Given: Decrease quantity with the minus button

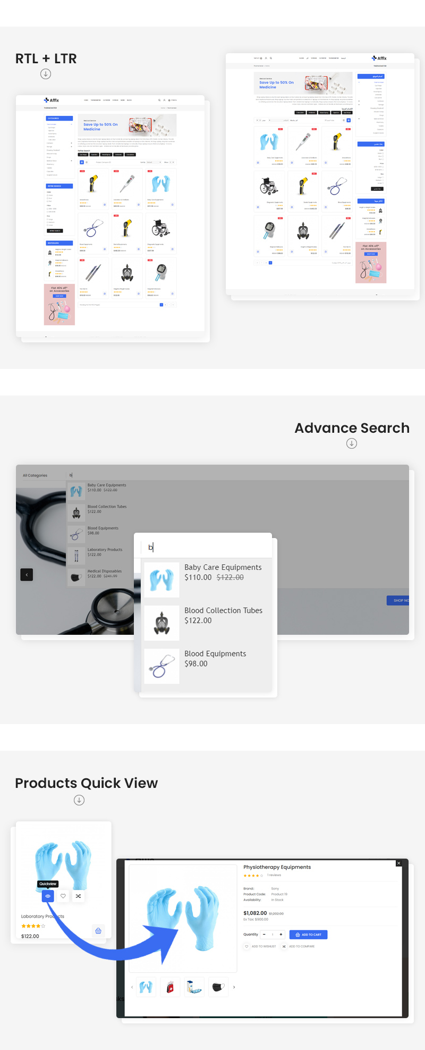Looking at the screenshot, I should [264, 934].
